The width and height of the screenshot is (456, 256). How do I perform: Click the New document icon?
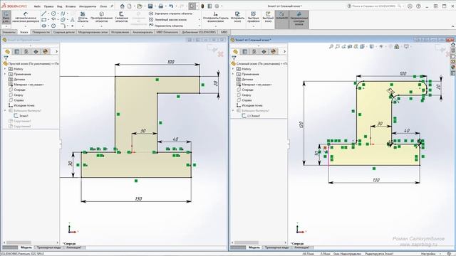pos(130,6)
